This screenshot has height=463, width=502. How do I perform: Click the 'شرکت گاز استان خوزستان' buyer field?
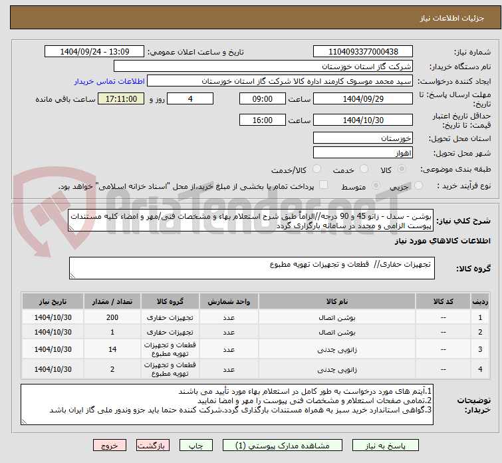click(263, 67)
